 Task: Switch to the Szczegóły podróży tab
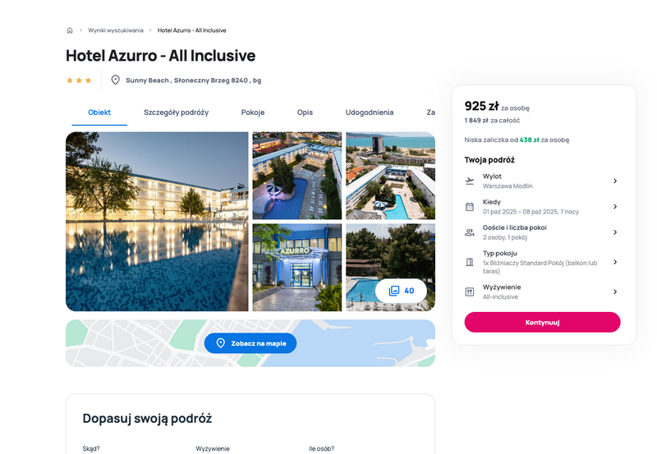[176, 112]
